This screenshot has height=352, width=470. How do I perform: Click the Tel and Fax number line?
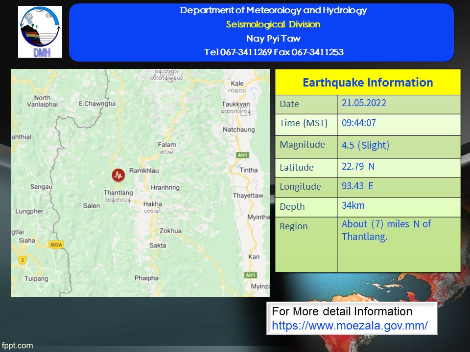pyautogui.click(x=274, y=52)
